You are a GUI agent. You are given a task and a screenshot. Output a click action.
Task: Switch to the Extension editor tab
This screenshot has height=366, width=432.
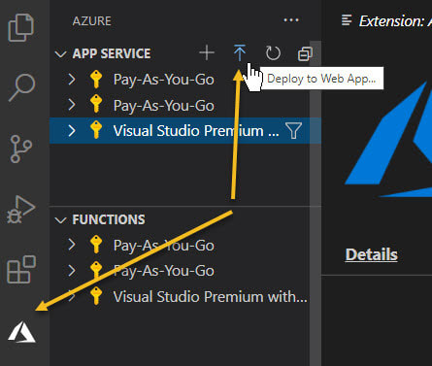pyautogui.click(x=386, y=21)
